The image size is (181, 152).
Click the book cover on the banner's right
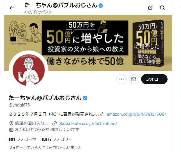[149, 44]
